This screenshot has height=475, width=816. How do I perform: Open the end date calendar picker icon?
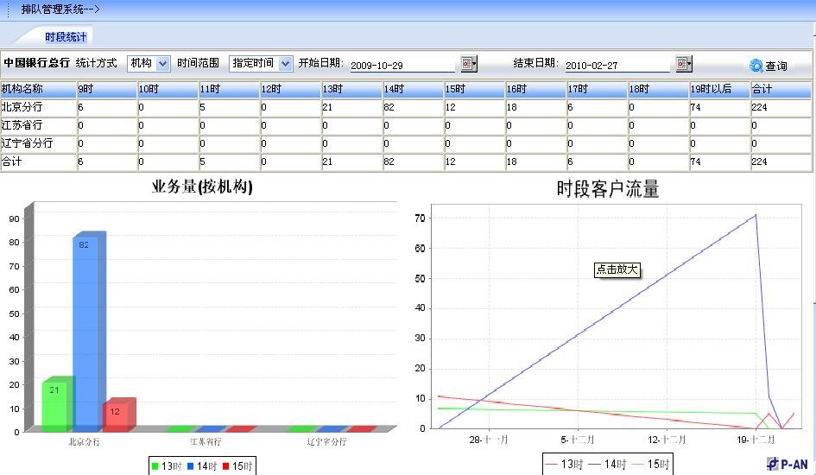[684, 63]
